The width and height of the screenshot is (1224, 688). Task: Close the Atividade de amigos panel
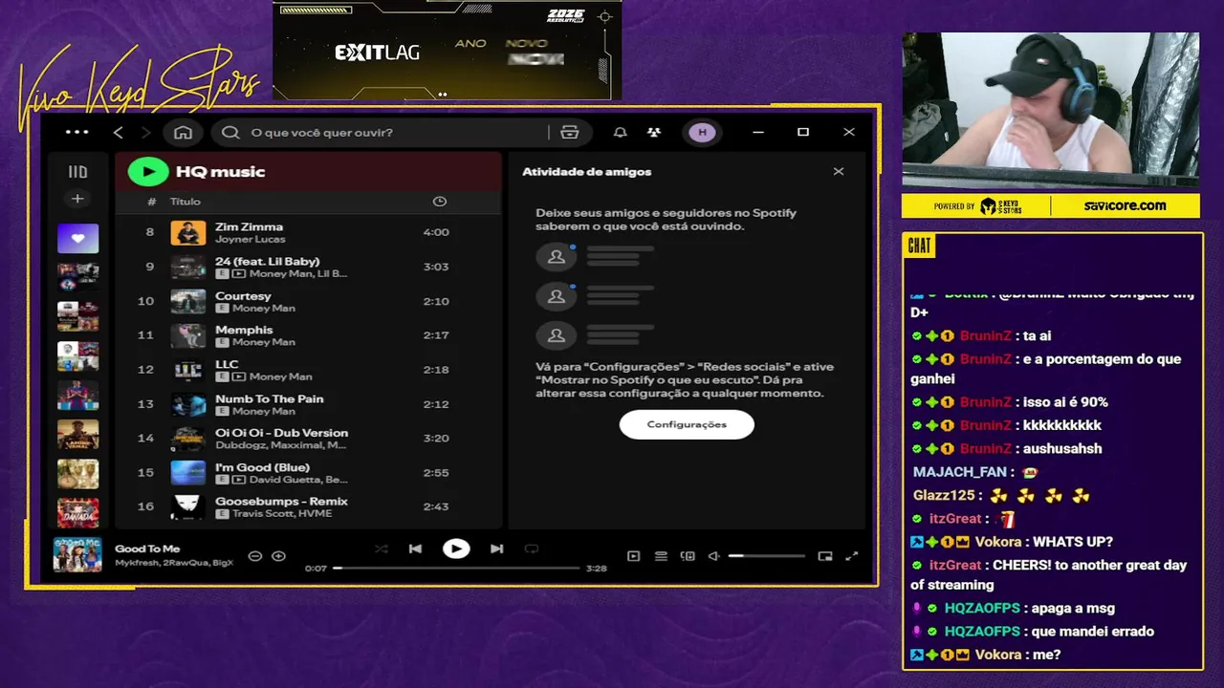(839, 172)
